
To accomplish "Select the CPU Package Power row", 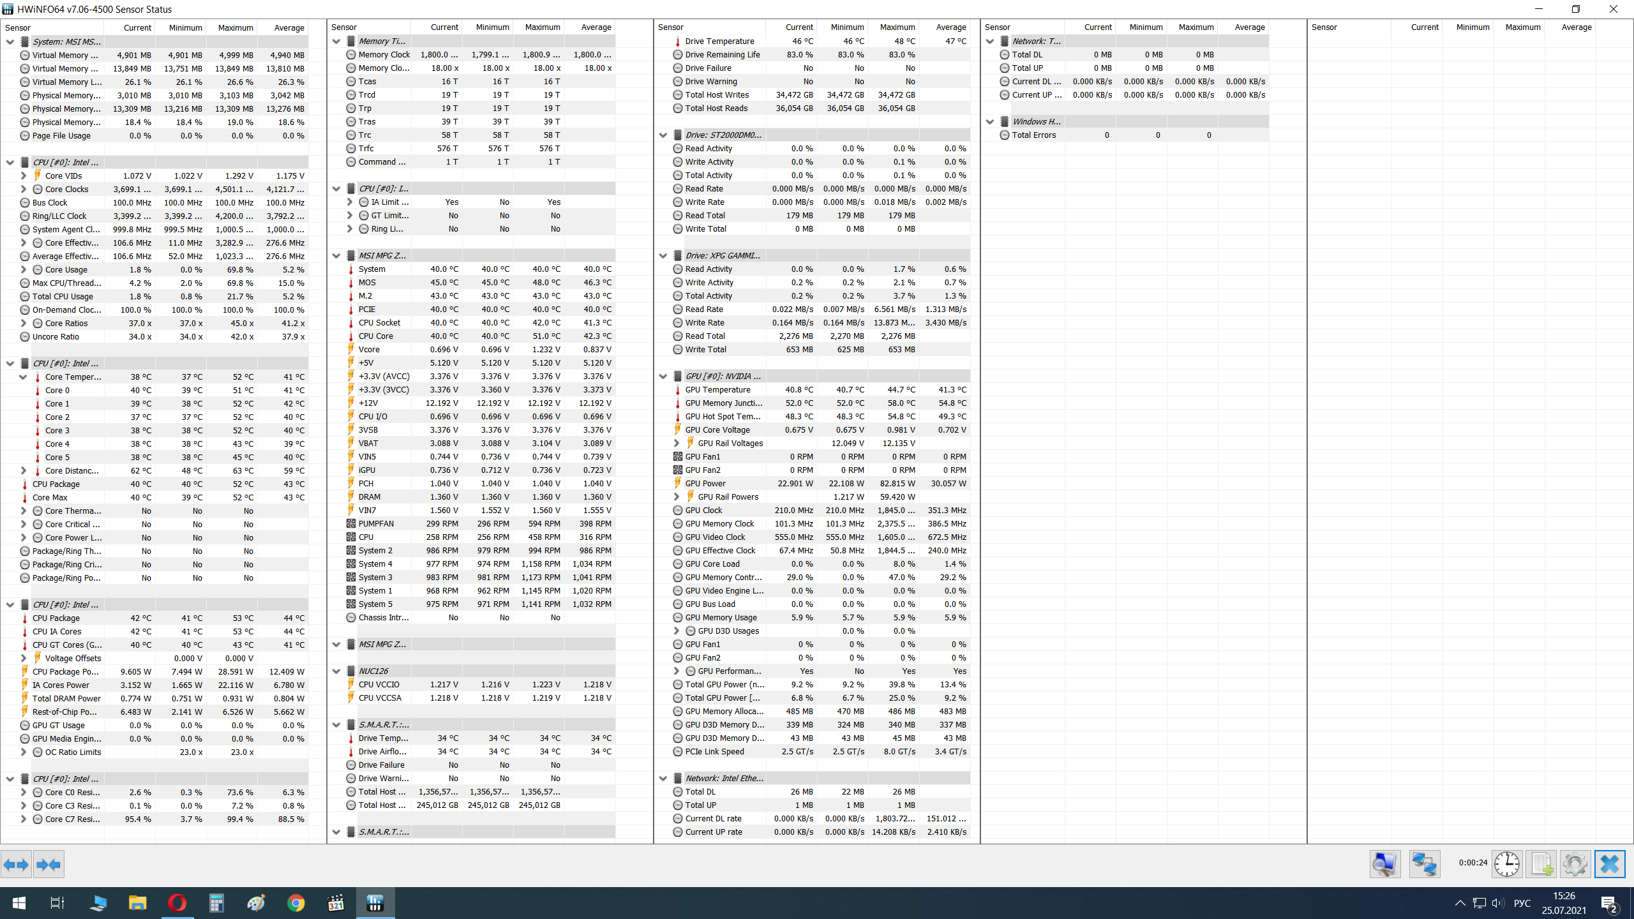I will click(x=66, y=671).
